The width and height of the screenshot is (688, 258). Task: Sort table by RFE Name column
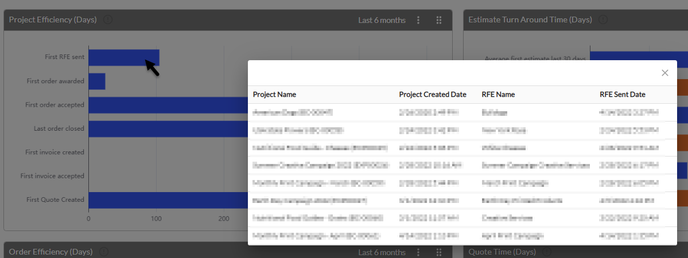(498, 95)
